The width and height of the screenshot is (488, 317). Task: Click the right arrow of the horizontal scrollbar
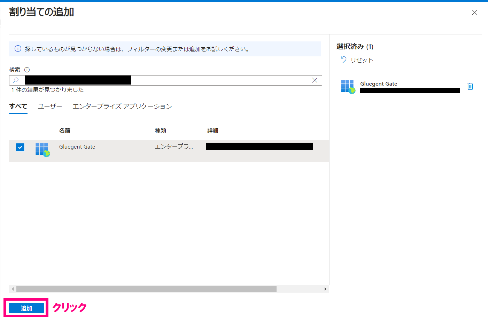325,289
